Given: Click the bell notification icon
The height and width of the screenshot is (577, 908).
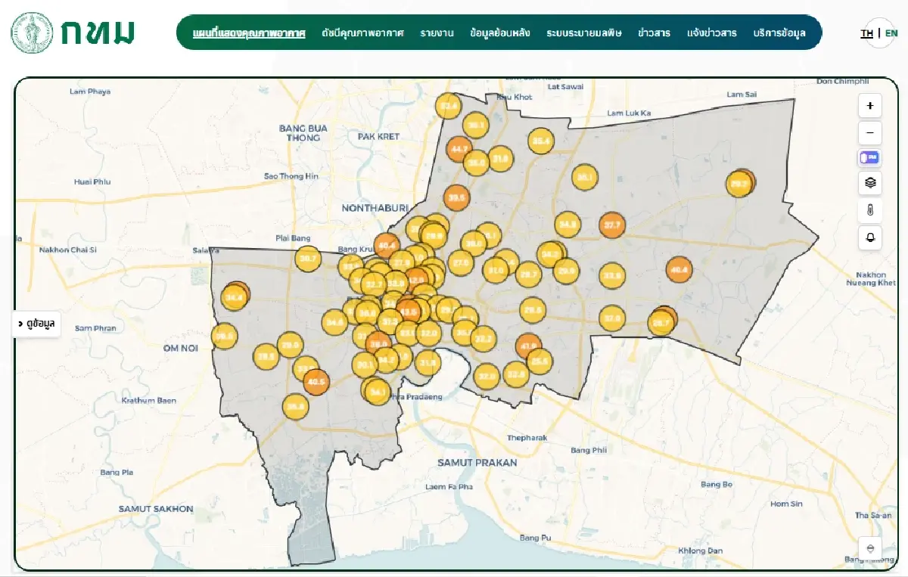Looking at the screenshot, I should 869,237.
